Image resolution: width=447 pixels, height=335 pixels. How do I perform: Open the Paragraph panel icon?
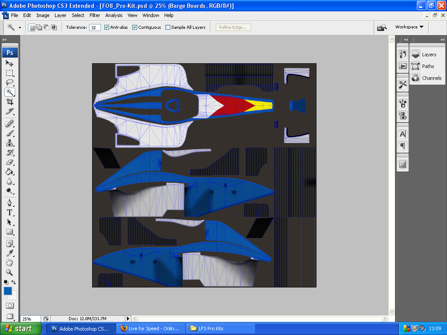[x=402, y=146]
